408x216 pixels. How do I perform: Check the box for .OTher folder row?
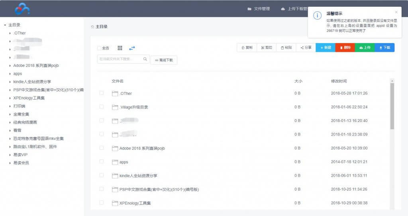(102, 93)
